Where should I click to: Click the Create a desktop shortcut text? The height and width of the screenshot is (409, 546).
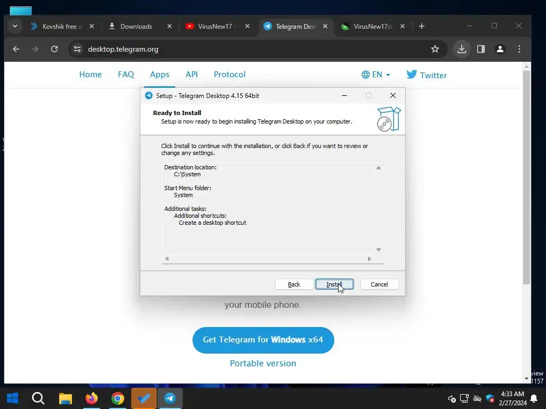(212, 223)
